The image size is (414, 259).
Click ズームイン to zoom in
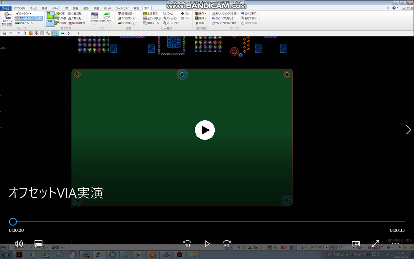point(170,18)
